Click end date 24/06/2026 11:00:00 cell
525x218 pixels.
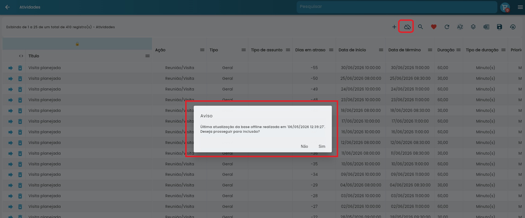[410, 89]
